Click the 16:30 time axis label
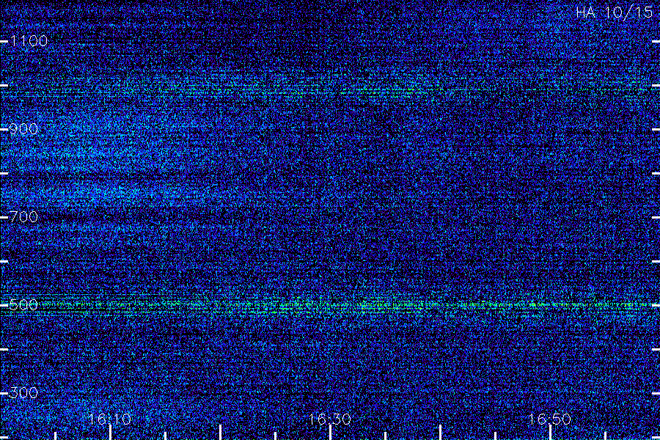This screenshot has width=660, height=440. [329, 419]
